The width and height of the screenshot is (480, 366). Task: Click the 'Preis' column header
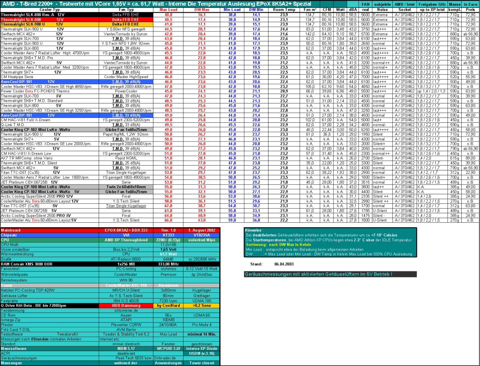[470, 9]
